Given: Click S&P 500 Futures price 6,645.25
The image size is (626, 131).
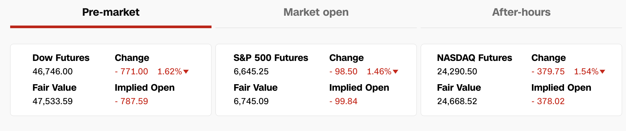Looking at the screenshot, I should click(x=251, y=71).
